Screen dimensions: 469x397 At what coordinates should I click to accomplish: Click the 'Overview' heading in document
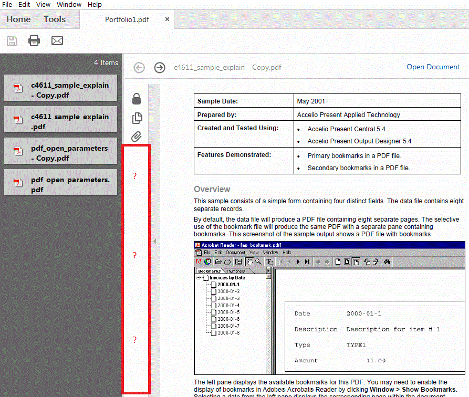point(212,189)
